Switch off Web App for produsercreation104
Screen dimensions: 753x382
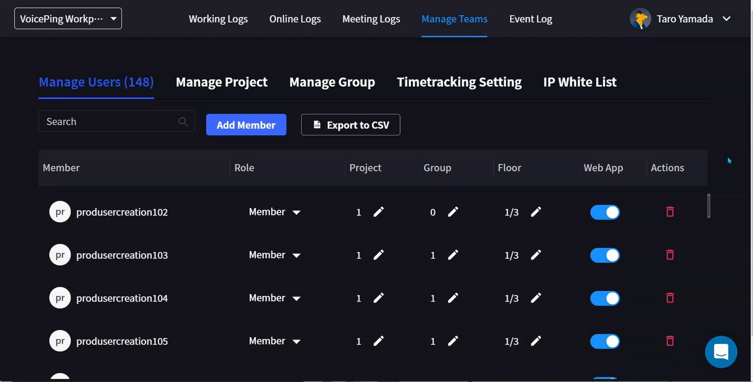click(x=605, y=298)
